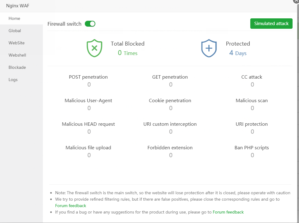Close the Nginx WAF dialog
299x223 pixels.
coord(296,1)
